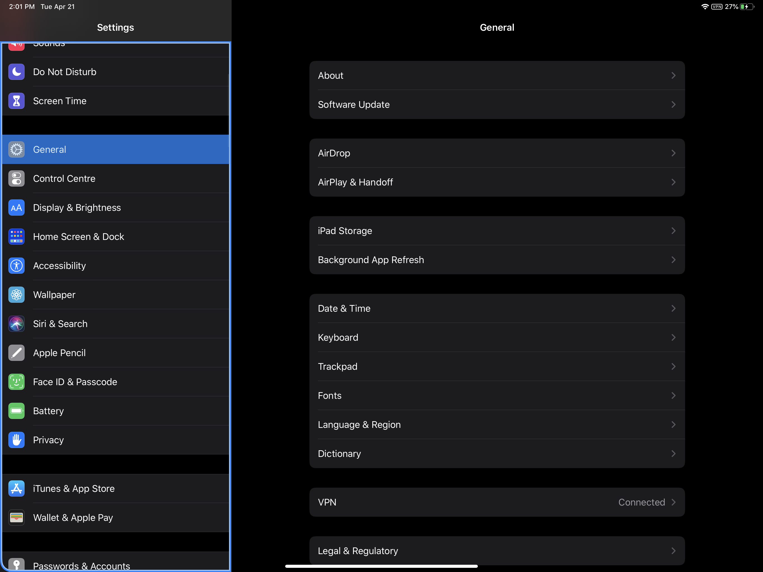Tap the battery charging status icon
The width and height of the screenshot is (763, 572).
pyautogui.click(x=747, y=6)
